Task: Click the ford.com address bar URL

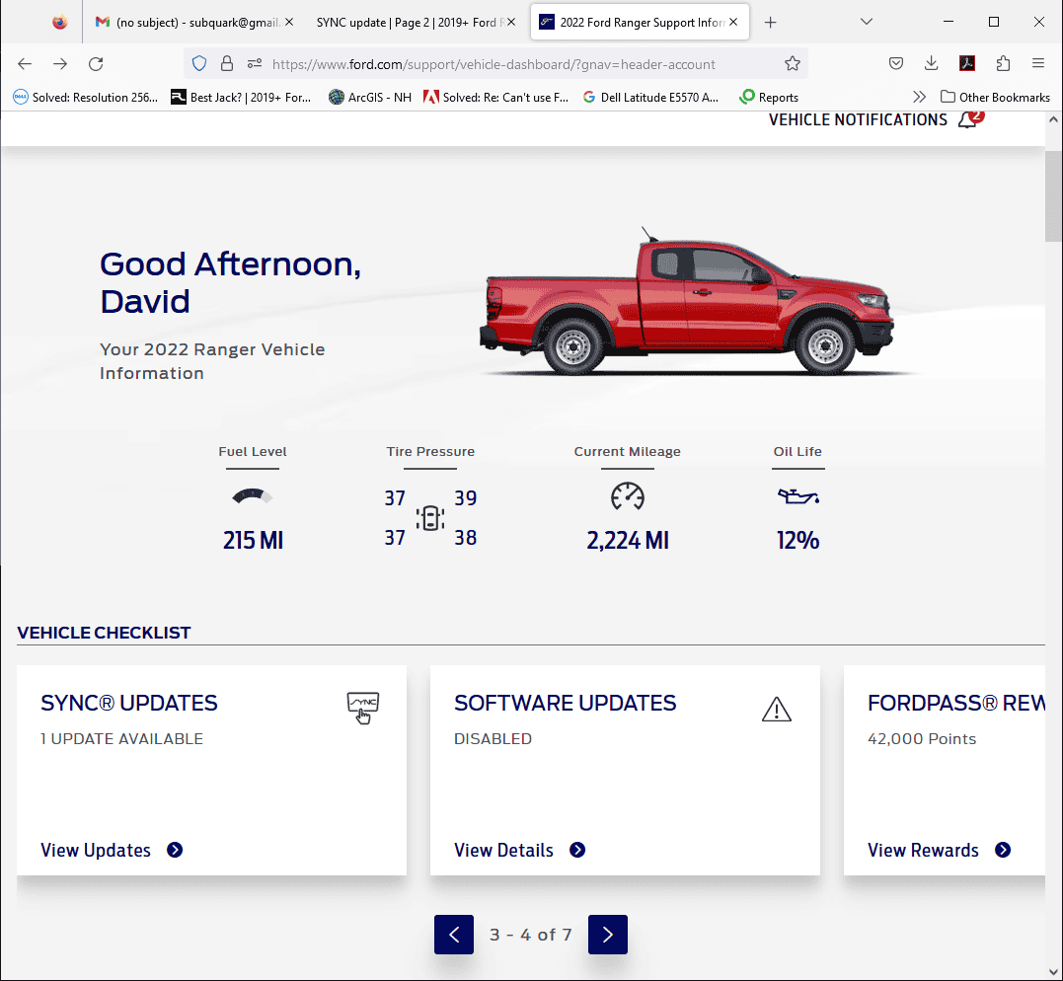Action: coord(494,64)
